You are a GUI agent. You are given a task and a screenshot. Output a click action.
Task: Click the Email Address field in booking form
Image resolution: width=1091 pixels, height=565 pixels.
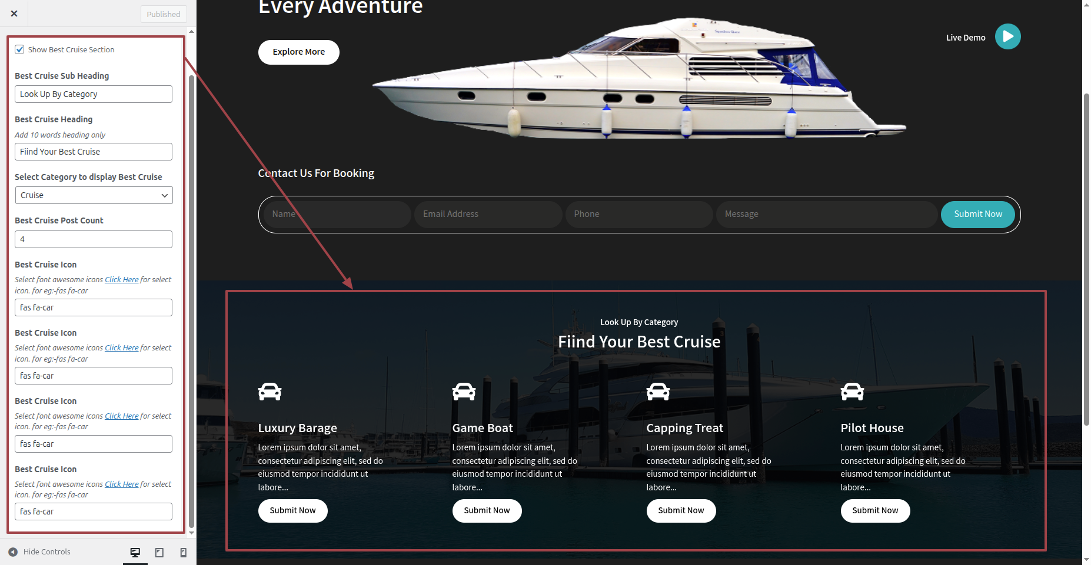click(488, 215)
